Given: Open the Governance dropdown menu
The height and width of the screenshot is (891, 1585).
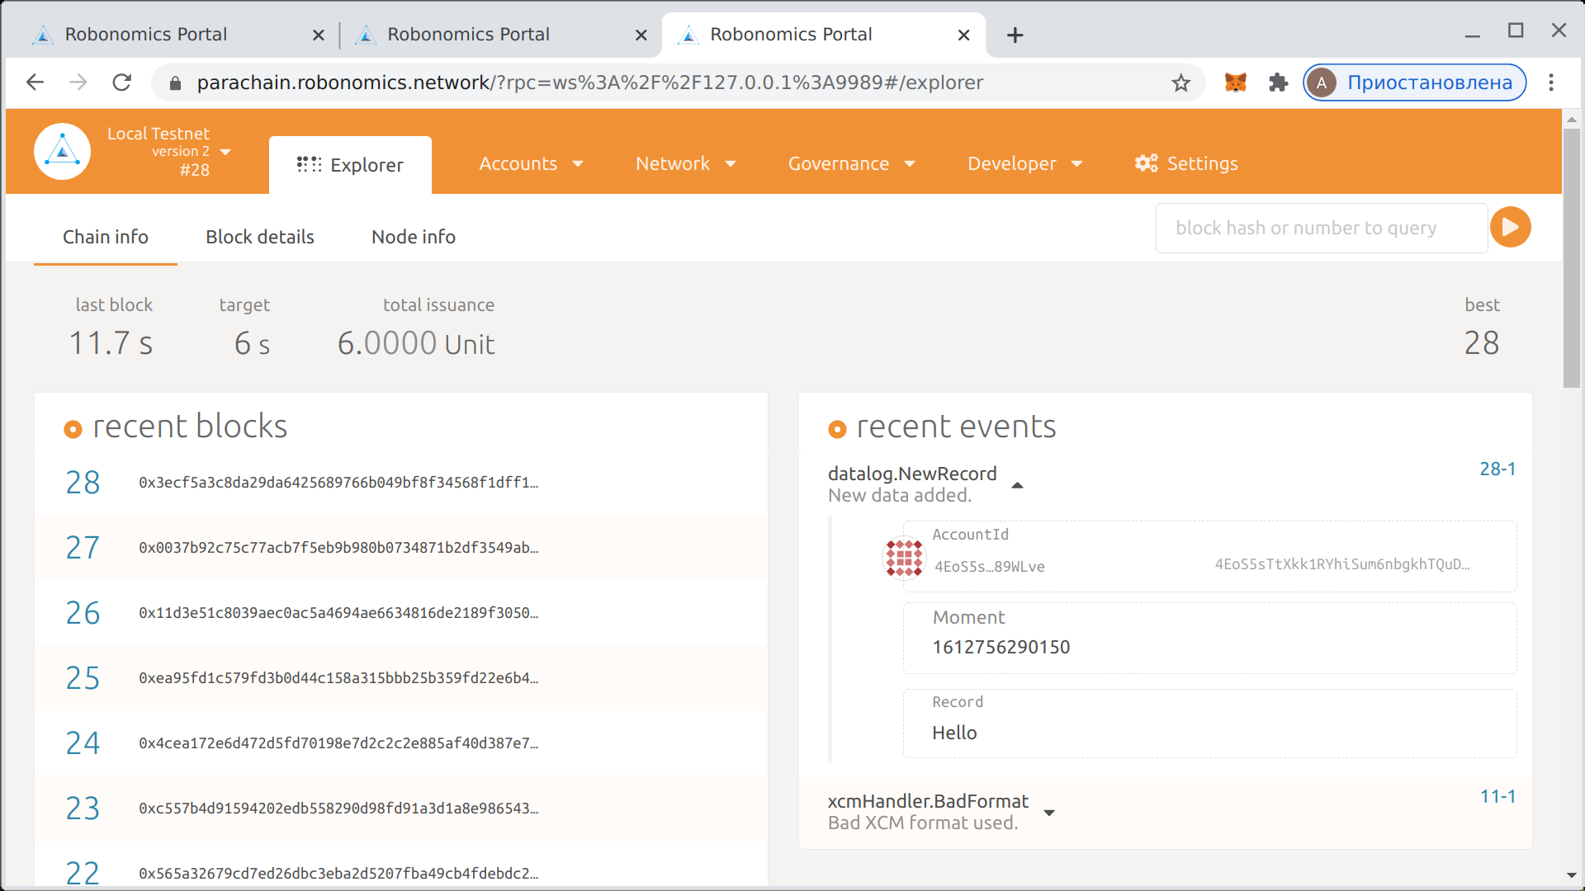Looking at the screenshot, I should (x=851, y=163).
